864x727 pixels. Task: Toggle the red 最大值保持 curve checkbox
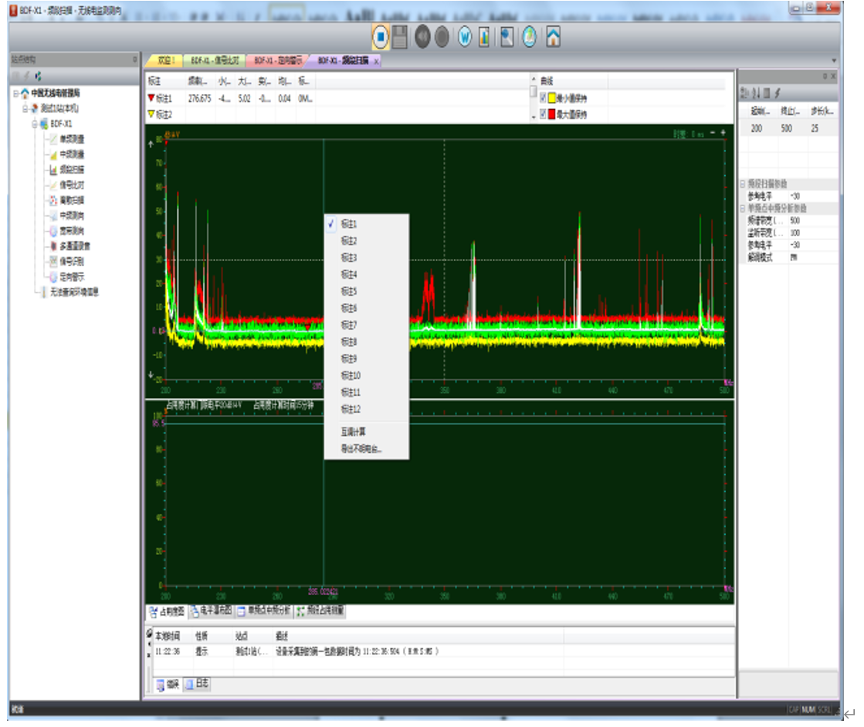[x=542, y=114]
